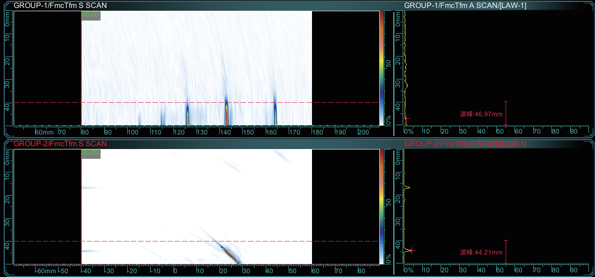Click the GROUP-2 A SCAN [LAW-1] title
This screenshot has height=277, width=595.
[465, 144]
